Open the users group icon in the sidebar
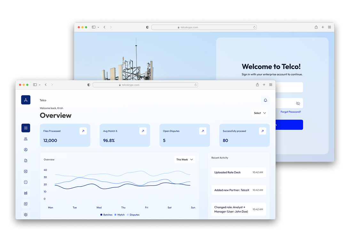Image resolution: width=355 pixels, height=242 pixels. click(x=26, y=139)
